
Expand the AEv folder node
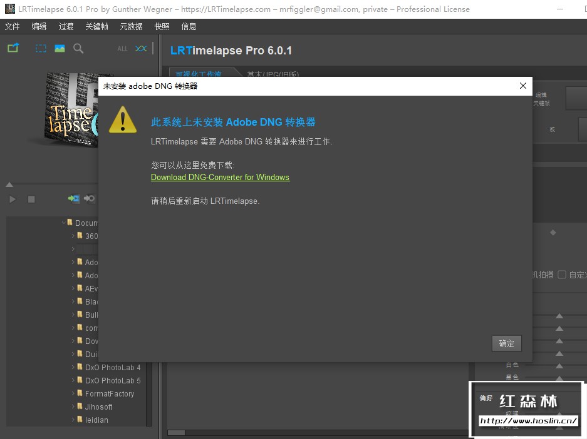click(x=73, y=288)
